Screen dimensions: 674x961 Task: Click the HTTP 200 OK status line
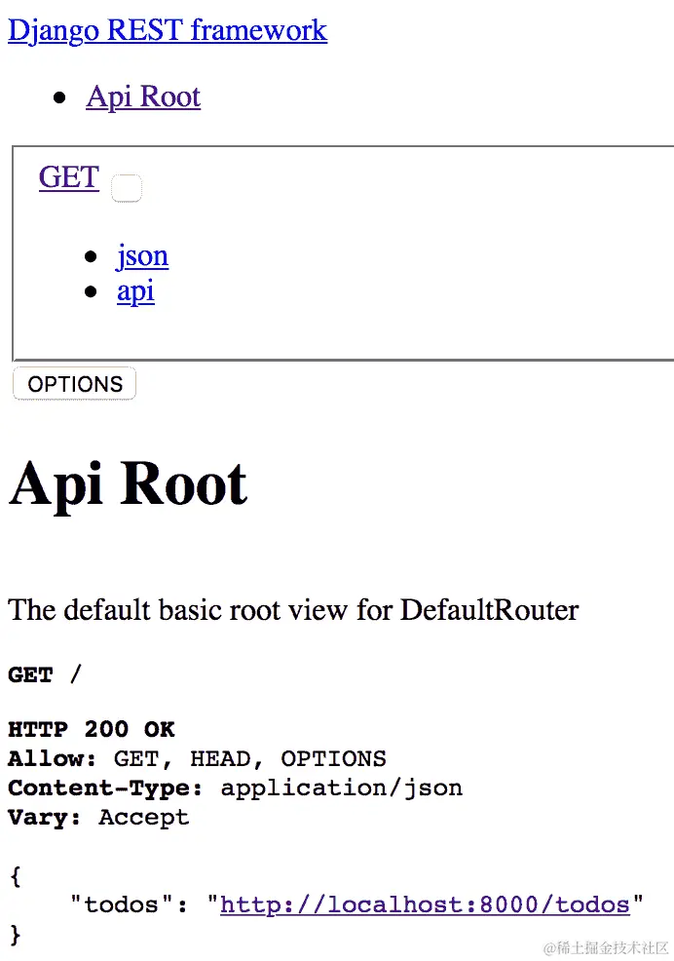click(92, 729)
